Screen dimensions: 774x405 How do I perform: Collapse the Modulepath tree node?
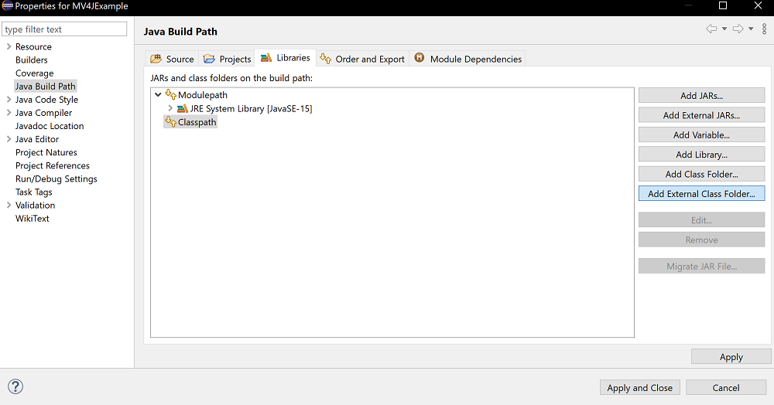(158, 94)
